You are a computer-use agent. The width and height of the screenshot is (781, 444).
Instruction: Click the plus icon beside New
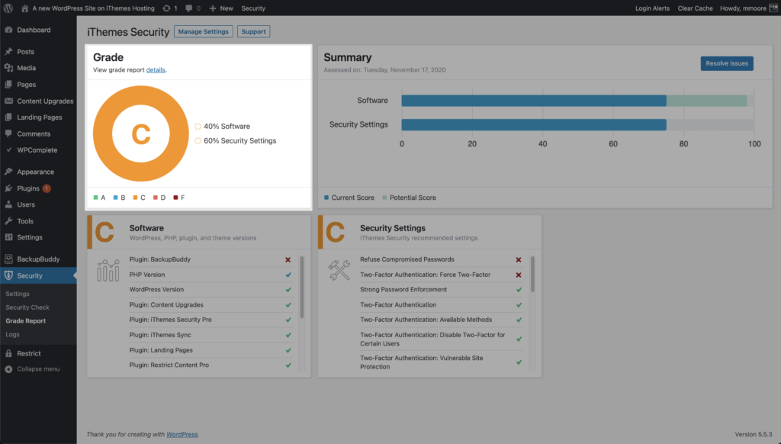pyautogui.click(x=213, y=8)
